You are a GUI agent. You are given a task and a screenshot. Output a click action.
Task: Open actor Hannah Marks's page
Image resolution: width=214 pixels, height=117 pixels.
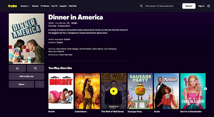pyautogui.click(x=85, y=49)
